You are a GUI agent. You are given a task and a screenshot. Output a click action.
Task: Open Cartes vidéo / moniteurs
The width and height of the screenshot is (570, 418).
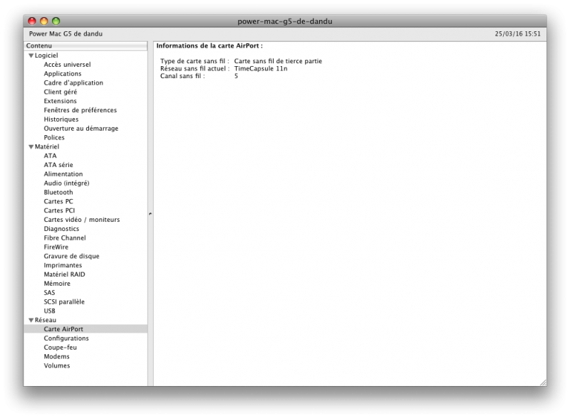82,220
